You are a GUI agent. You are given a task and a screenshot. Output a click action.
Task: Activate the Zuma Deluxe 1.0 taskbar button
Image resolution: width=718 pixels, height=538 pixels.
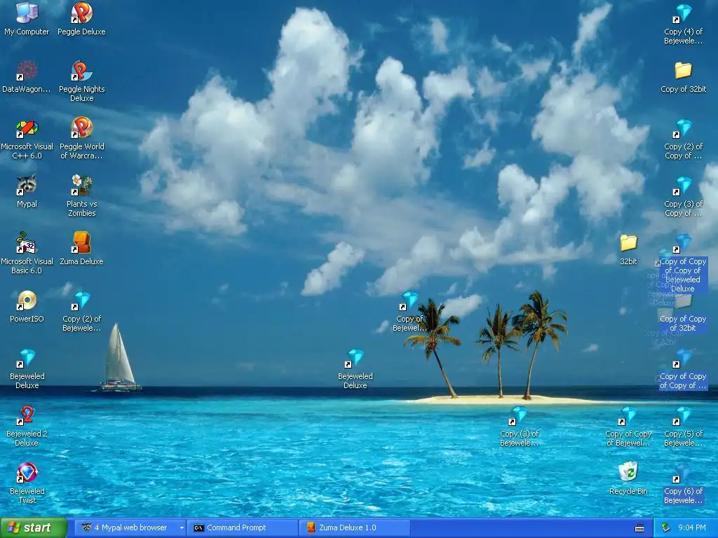pos(354,527)
